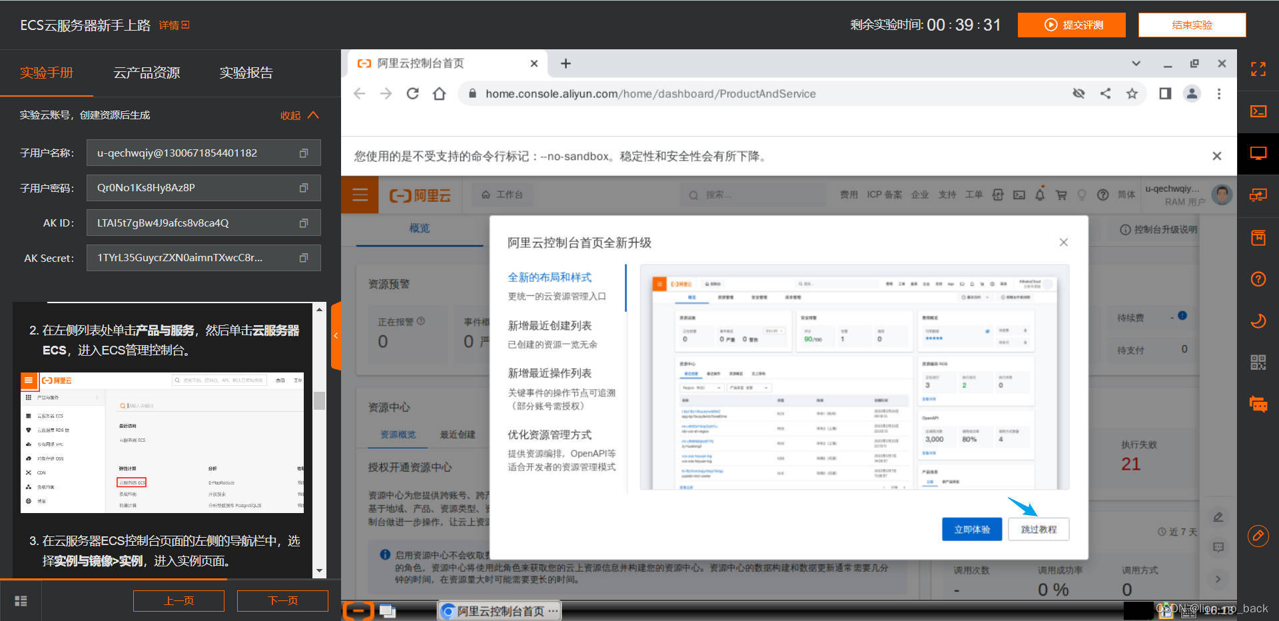Switch to 实验手册 tab
The height and width of the screenshot is (621, 1279).
(x=47, y=73)
